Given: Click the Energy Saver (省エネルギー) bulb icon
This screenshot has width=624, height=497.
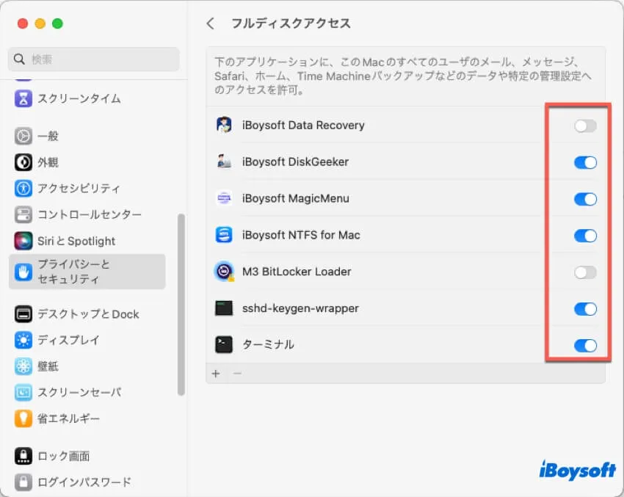Looking at the screenshot, I should [x=23, y=418].
